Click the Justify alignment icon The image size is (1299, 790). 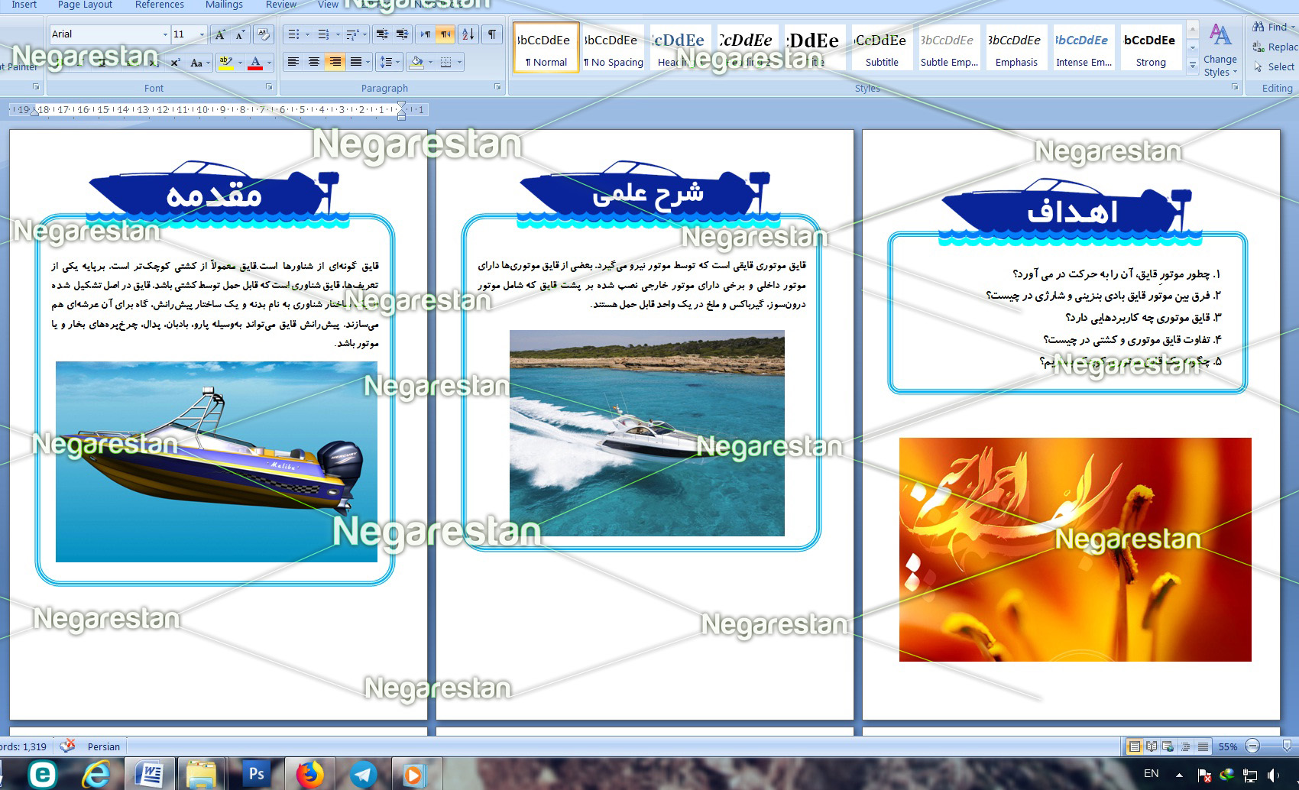355,62
